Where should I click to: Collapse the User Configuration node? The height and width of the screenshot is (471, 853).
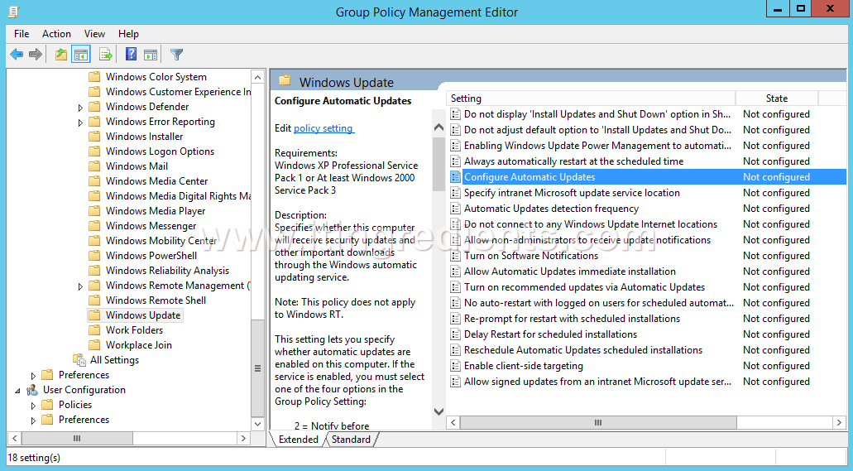point(18,390)
